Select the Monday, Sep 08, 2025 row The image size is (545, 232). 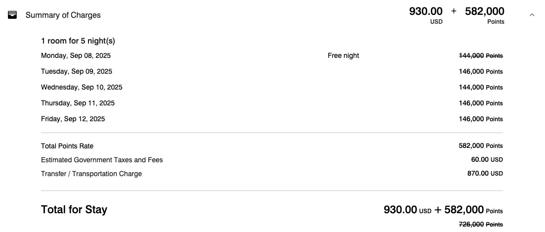point(272,56)
